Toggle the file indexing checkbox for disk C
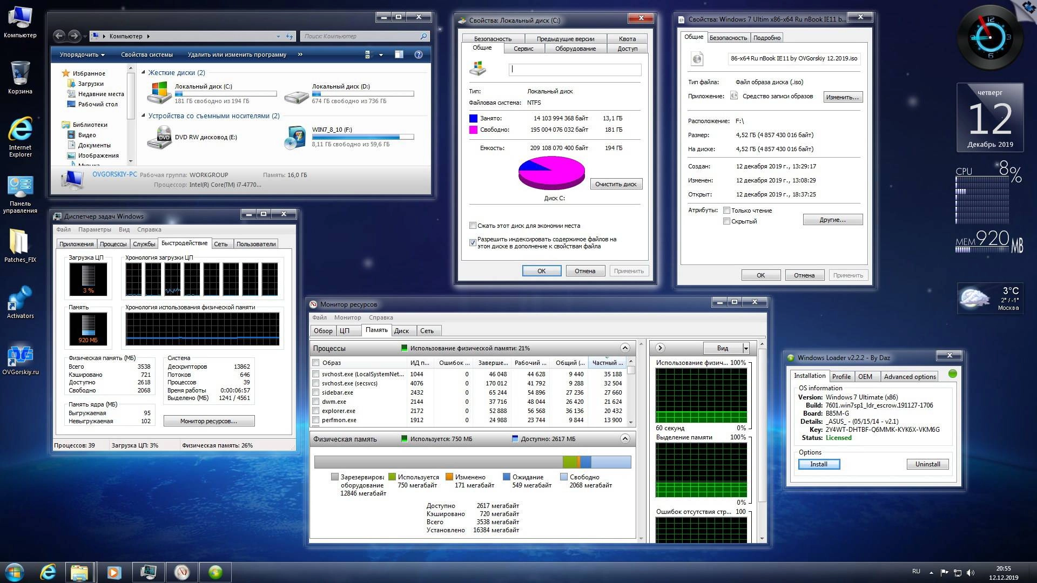Screen dimensions: 1037x583 (x=473, y=243)
